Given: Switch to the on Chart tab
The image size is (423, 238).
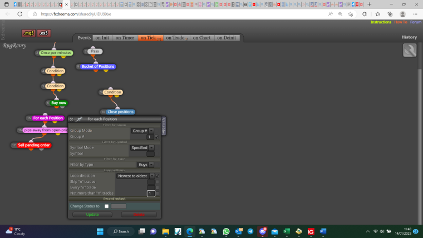Looking at the screenshot, I should pos(202,38).
